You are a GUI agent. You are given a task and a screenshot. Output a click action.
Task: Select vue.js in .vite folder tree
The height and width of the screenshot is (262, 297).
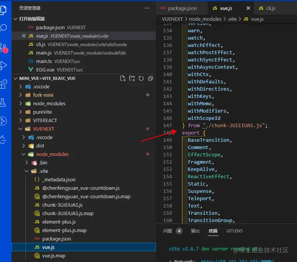click(x=83, y=247)
